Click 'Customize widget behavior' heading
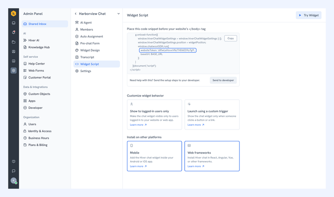Viewport: 334px width, 197px height. [x=145, y=96]
